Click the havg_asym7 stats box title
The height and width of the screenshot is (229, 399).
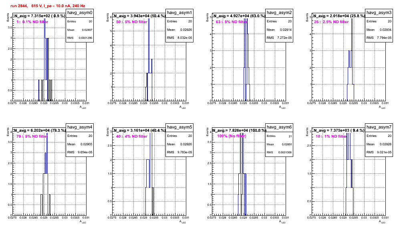tap(379, 127)
